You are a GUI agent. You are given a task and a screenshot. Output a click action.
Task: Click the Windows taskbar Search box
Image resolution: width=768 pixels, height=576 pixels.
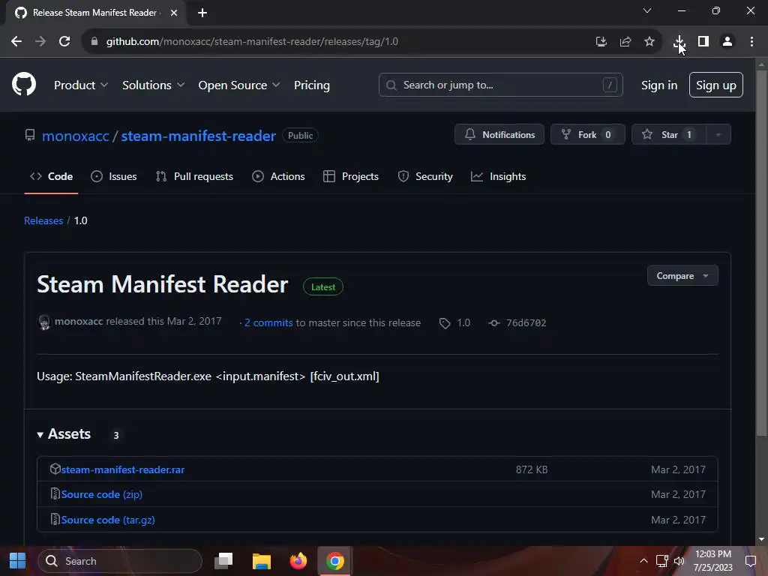119,561
